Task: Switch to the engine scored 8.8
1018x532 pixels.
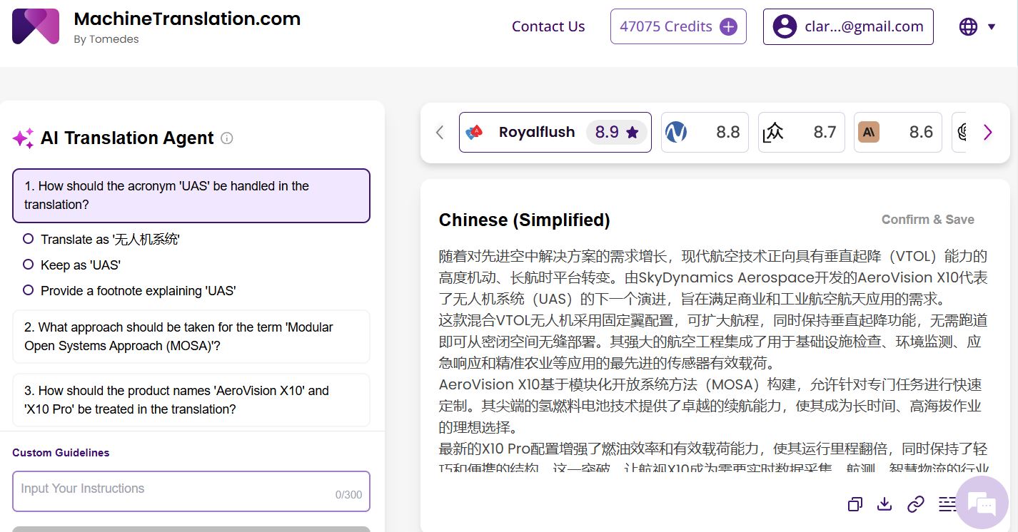Action: (x=704, y=133)
